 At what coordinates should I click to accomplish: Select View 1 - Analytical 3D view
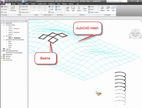(x=14, y=38)
